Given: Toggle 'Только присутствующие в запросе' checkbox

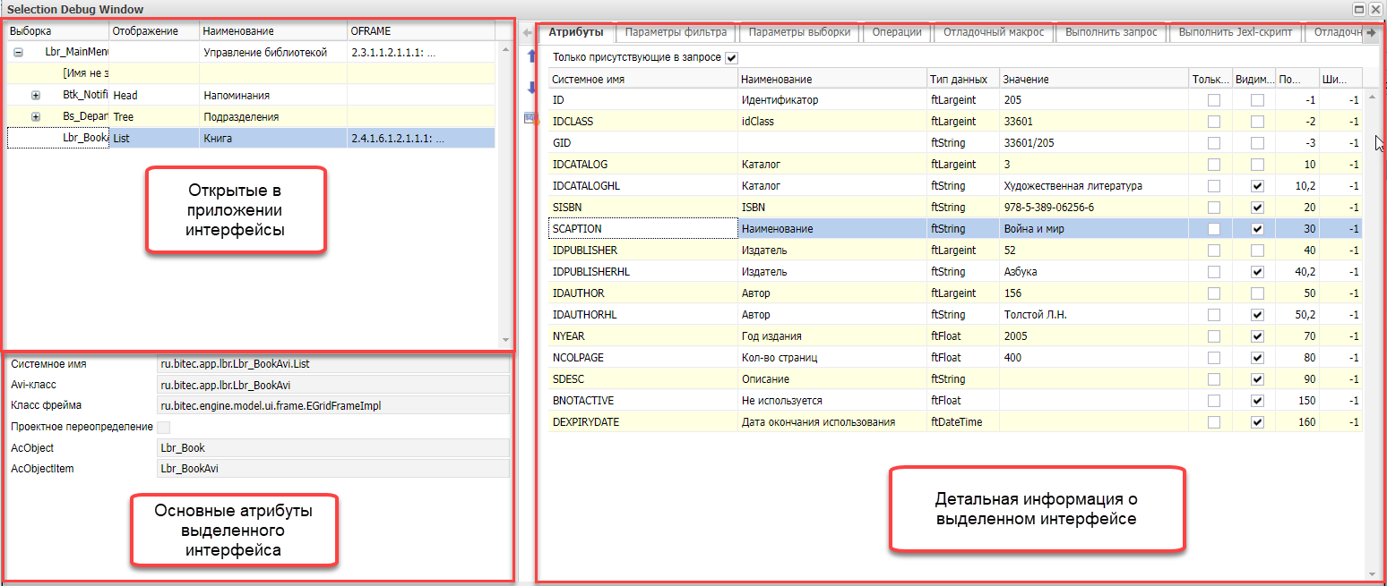Looking at the screenshot, I should coord(731,57).
